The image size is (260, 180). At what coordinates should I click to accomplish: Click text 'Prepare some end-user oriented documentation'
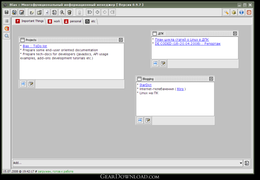click(60, 50)
